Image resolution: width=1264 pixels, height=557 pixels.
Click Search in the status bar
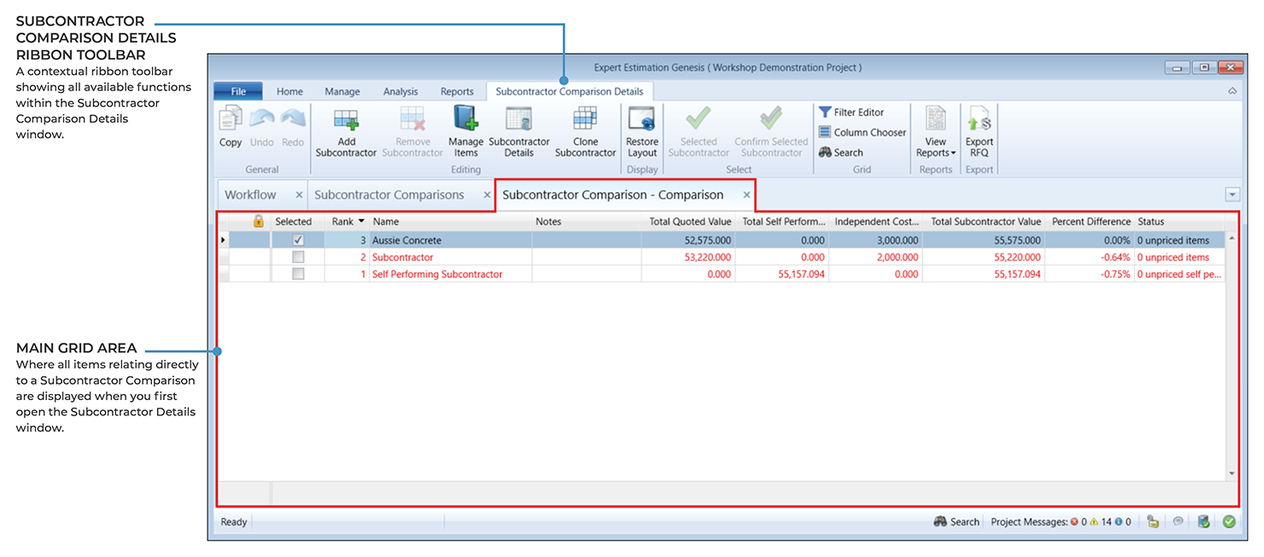(x=957, y=522)
